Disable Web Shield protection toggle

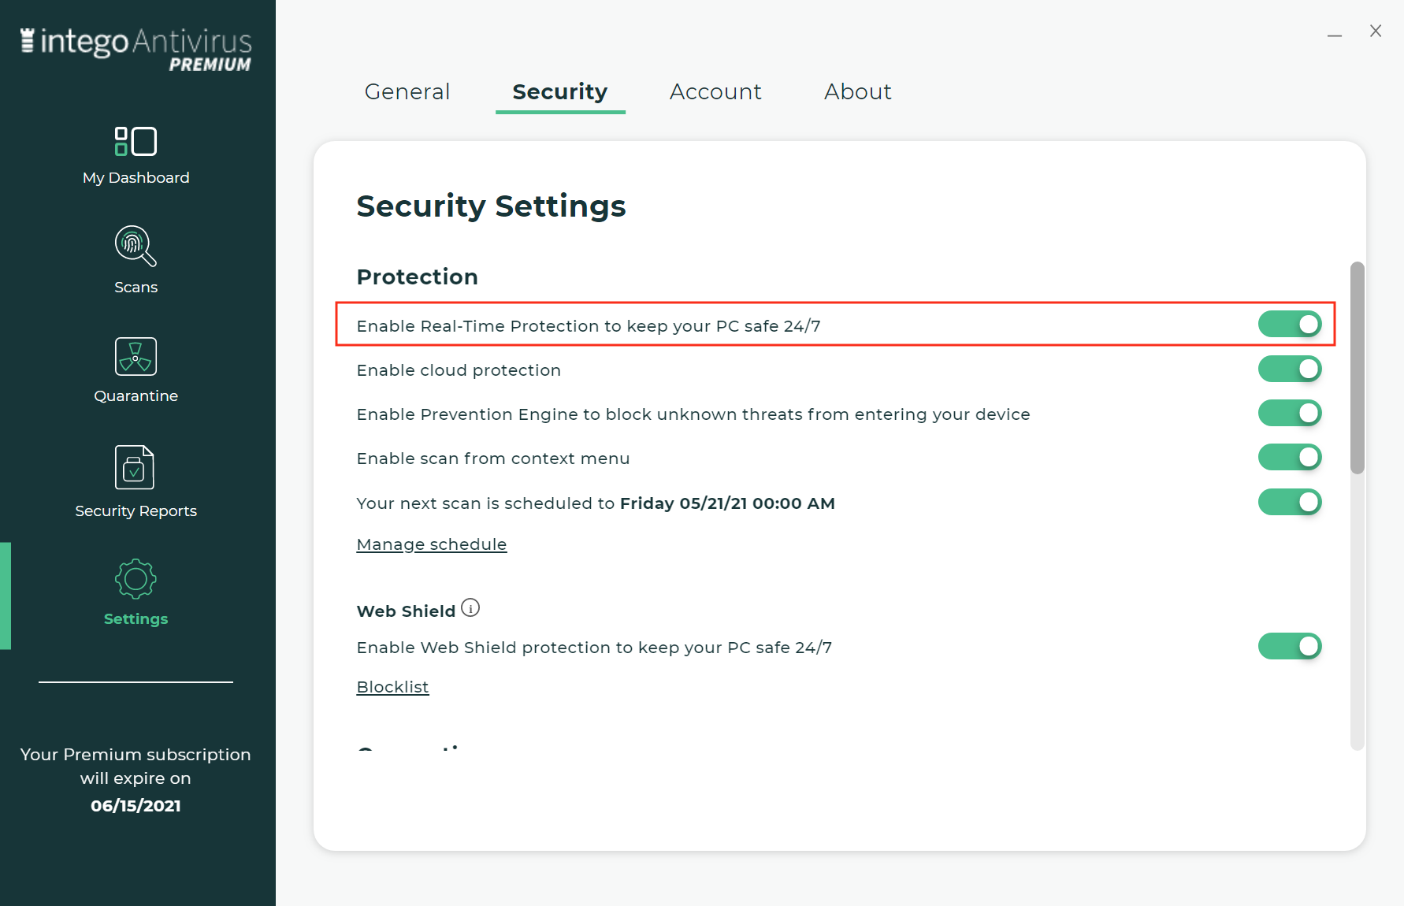click(1290, 646)
